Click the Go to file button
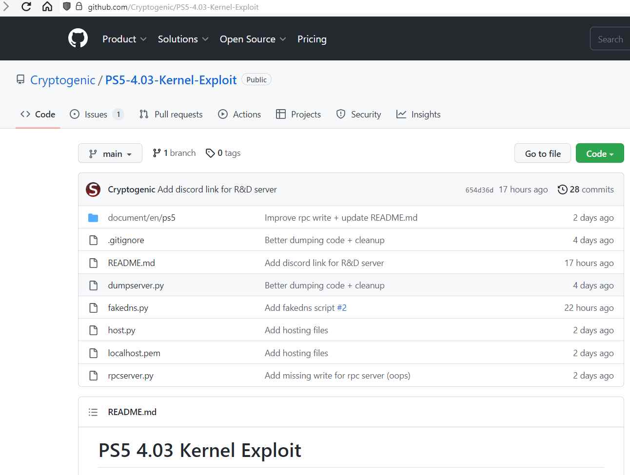This screenshot has height=475, width=630. (x=542, y=153)
